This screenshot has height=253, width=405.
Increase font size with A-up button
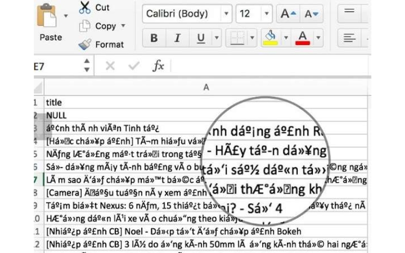(x=288, y=14)
